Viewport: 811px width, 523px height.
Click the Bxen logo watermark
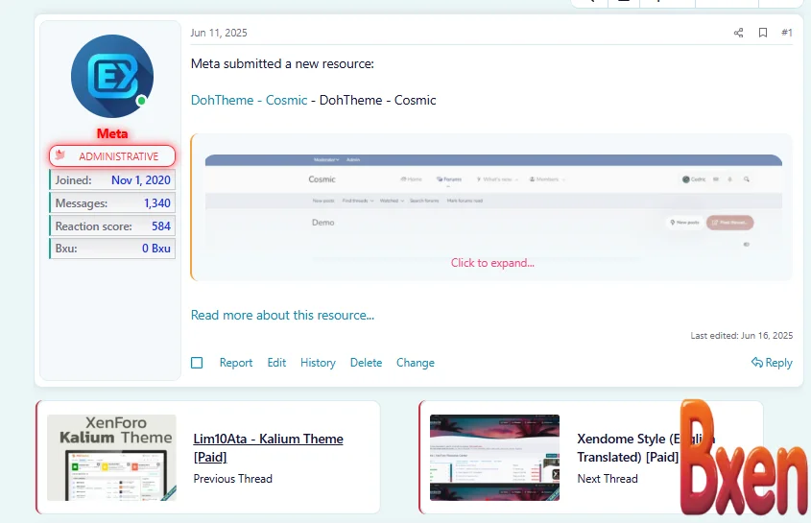pyautogui.click(x=744, y=459)
